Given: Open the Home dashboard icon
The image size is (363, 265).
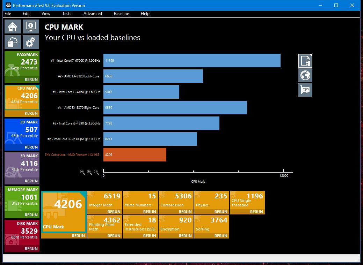Looking at the screenshot, I should point(13,26).
